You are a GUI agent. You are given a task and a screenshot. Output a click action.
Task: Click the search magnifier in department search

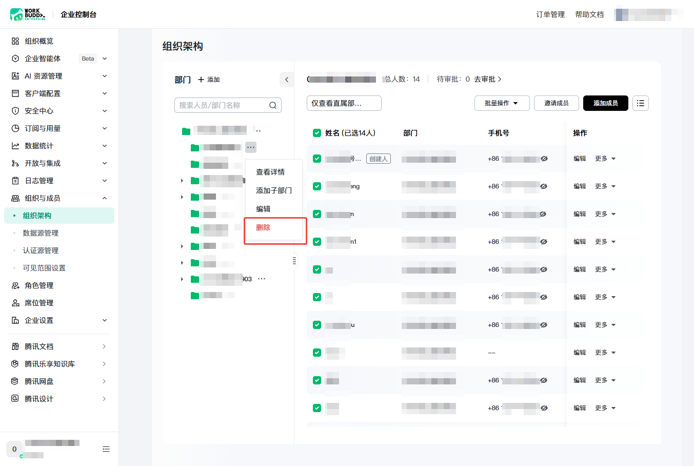(273, 105)
